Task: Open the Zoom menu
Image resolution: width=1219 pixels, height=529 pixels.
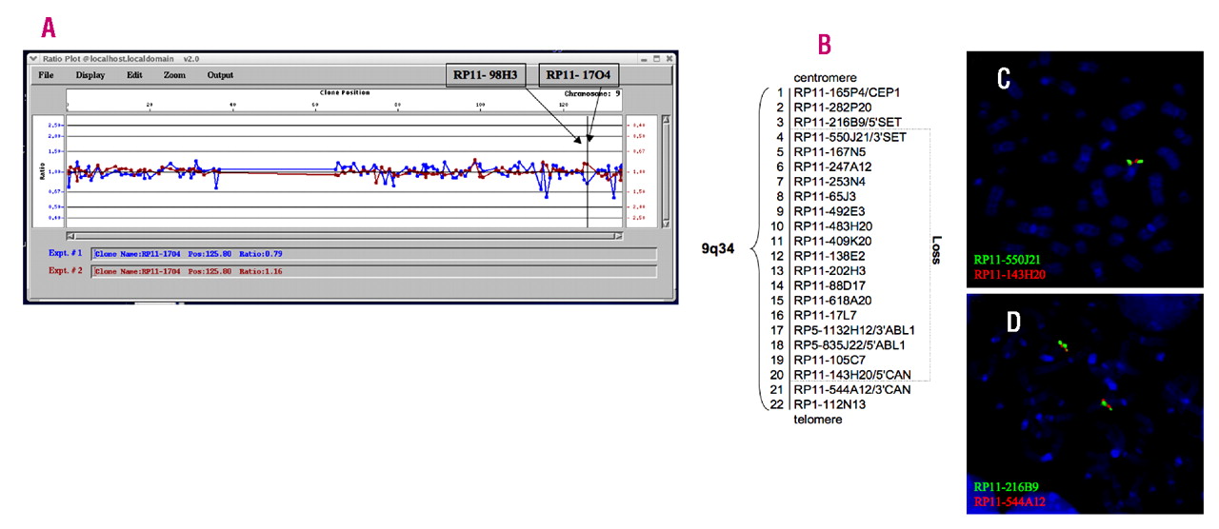Action: click(x=174, y=75)
